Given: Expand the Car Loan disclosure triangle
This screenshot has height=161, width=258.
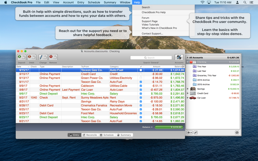Looking at the screenshot, I should [187, 98].
